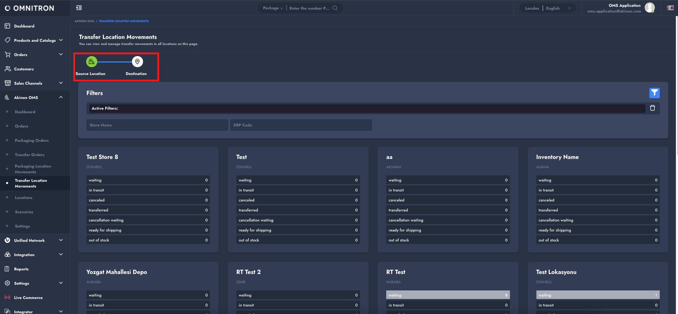Click the Destination pin icon
The height and width of the screenshot is (314, 678).
pos(137,62)
